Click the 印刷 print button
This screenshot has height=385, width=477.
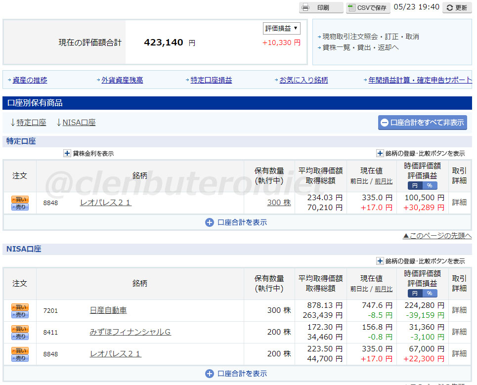coord(321,7)
